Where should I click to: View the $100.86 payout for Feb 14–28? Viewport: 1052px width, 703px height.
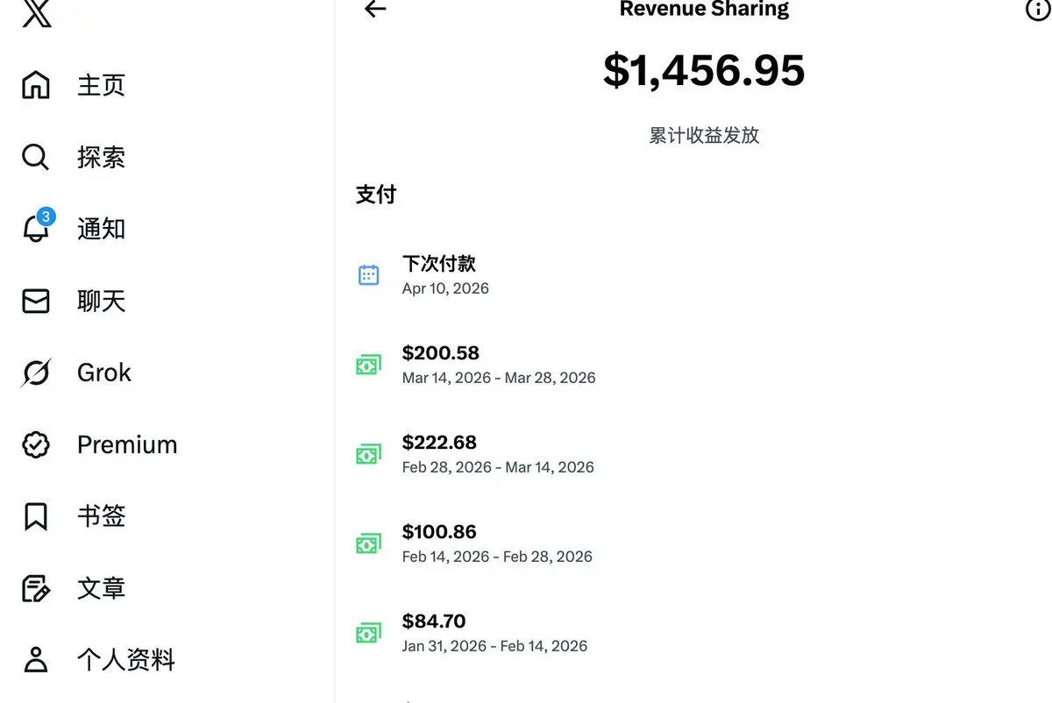pos(439,532)
